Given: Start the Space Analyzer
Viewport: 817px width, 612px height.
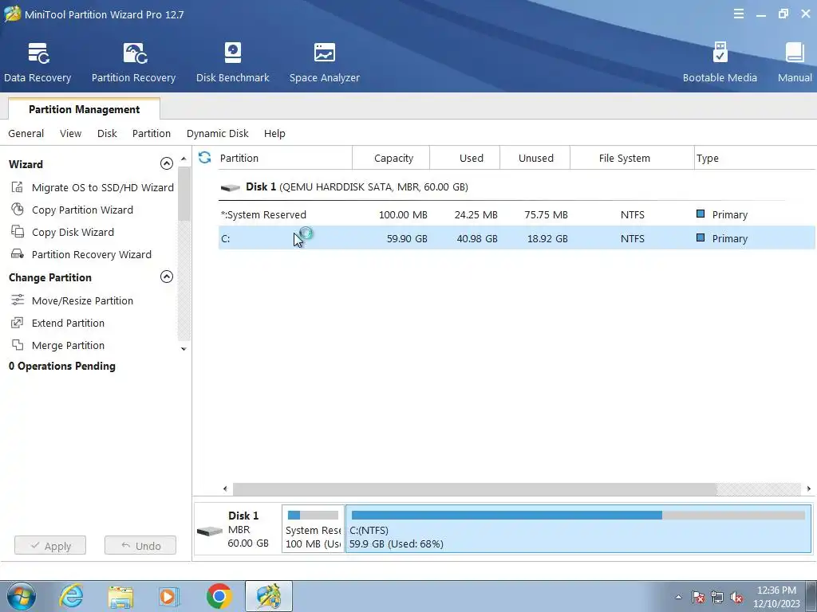Looking at the screenshot, I should click(x=324, y=62).
